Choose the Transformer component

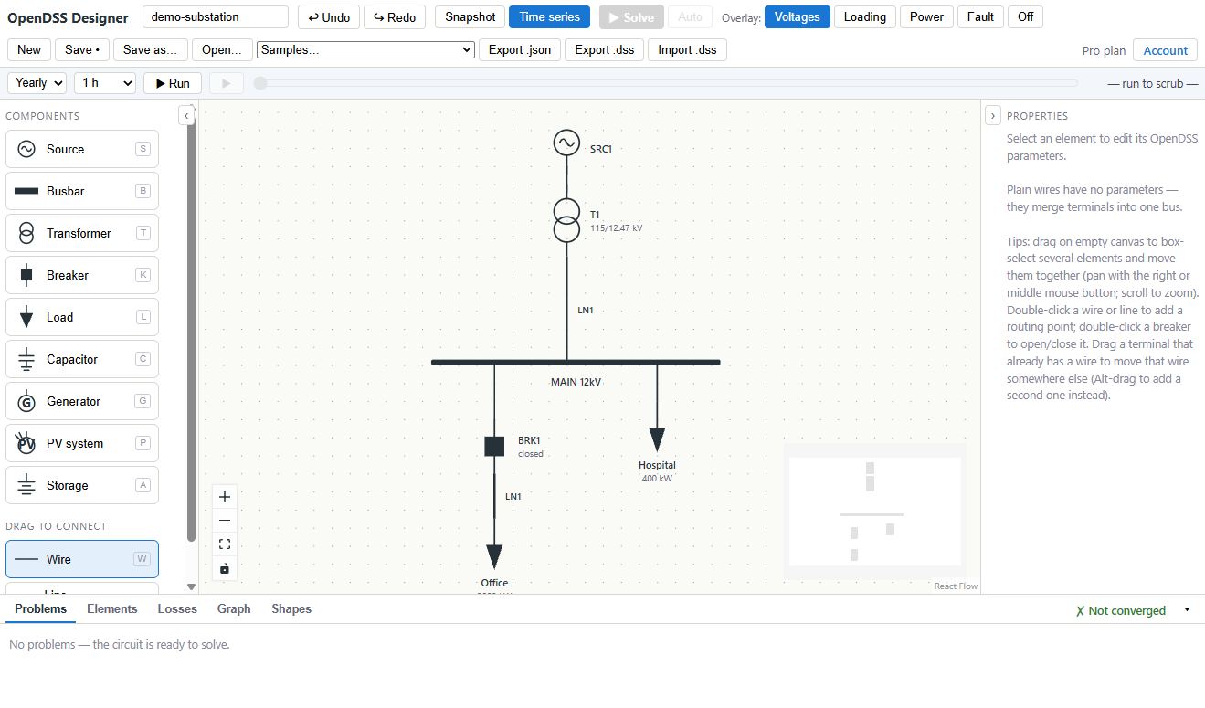pos(82,233)
